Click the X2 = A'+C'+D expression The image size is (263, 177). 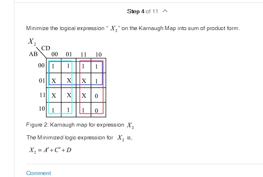50,150
